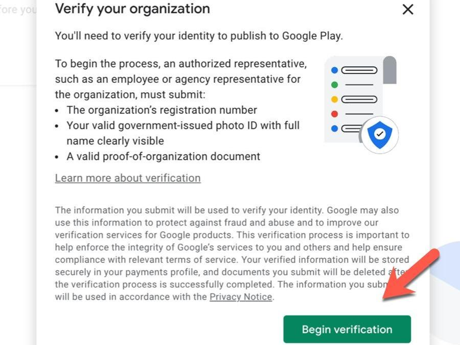Click the pill bar beside top blue dot

click(359, 70)
